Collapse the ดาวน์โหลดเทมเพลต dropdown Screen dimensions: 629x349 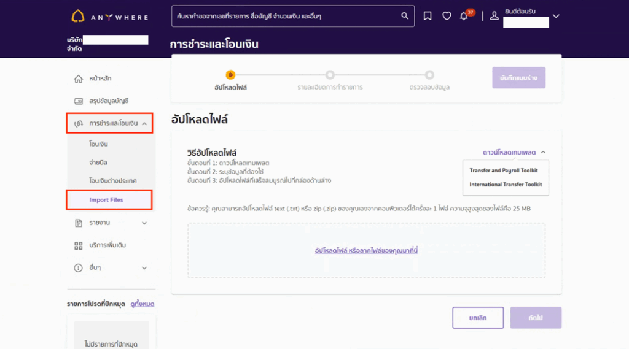click(544, 152)
